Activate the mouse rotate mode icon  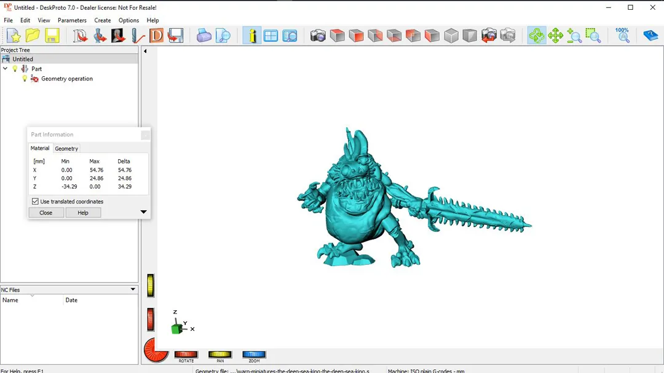[x=537, y=36]
